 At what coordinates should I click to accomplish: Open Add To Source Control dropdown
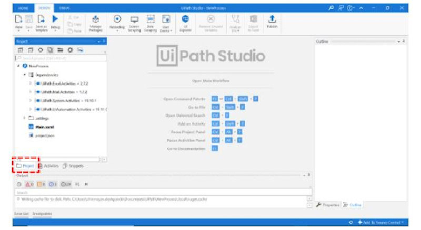click(x=380, y=223)
